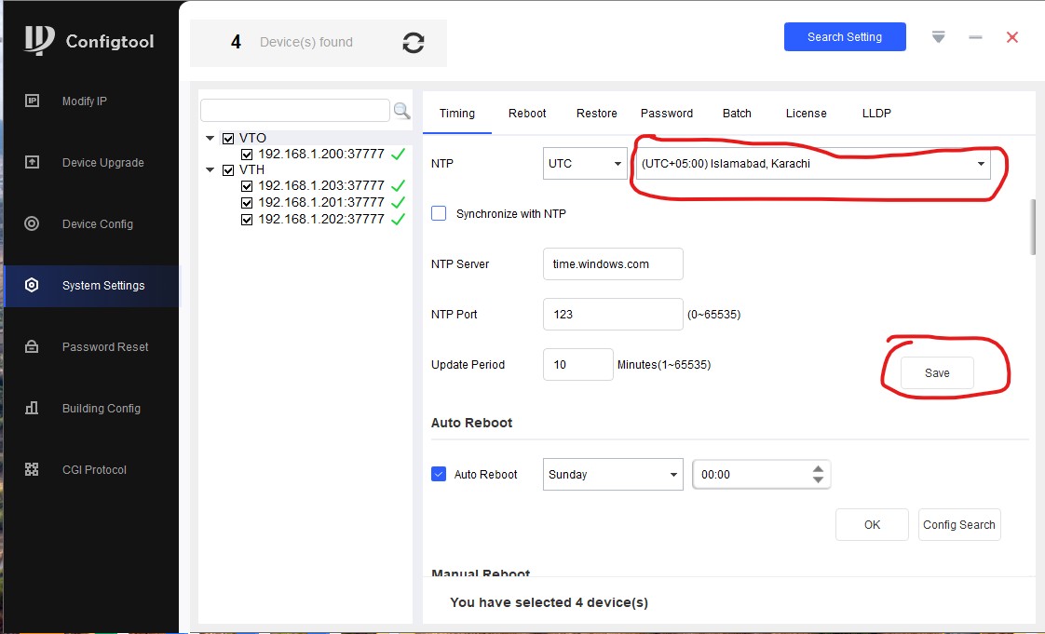
Task: Uncheck device 192.168.1.200:37777
Action: (248, 155)
